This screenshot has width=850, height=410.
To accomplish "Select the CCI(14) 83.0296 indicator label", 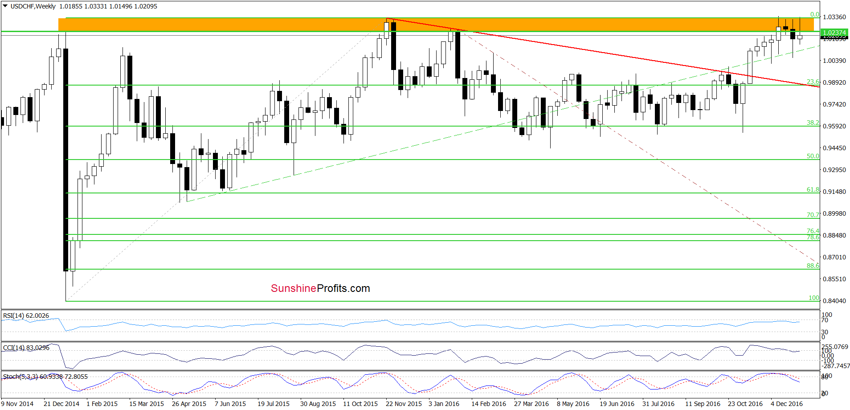I will point(26,348).
